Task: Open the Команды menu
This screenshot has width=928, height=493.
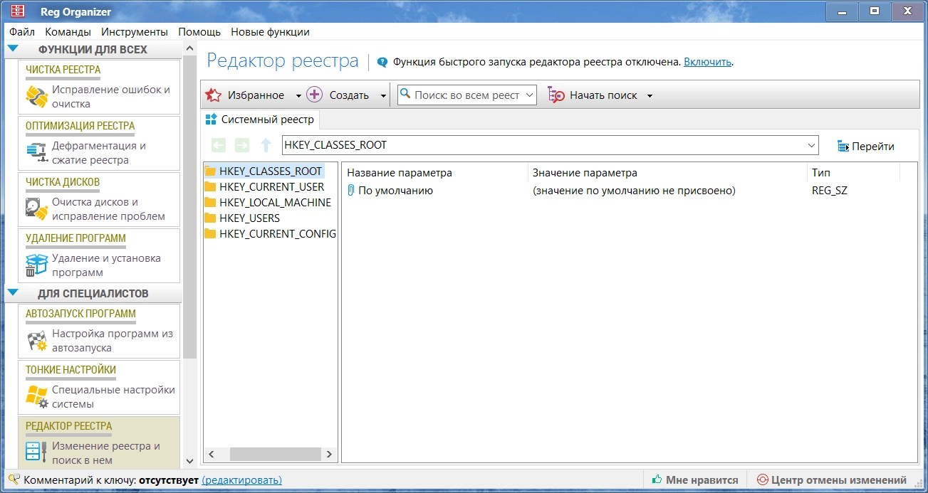Action: pos(68,32)
